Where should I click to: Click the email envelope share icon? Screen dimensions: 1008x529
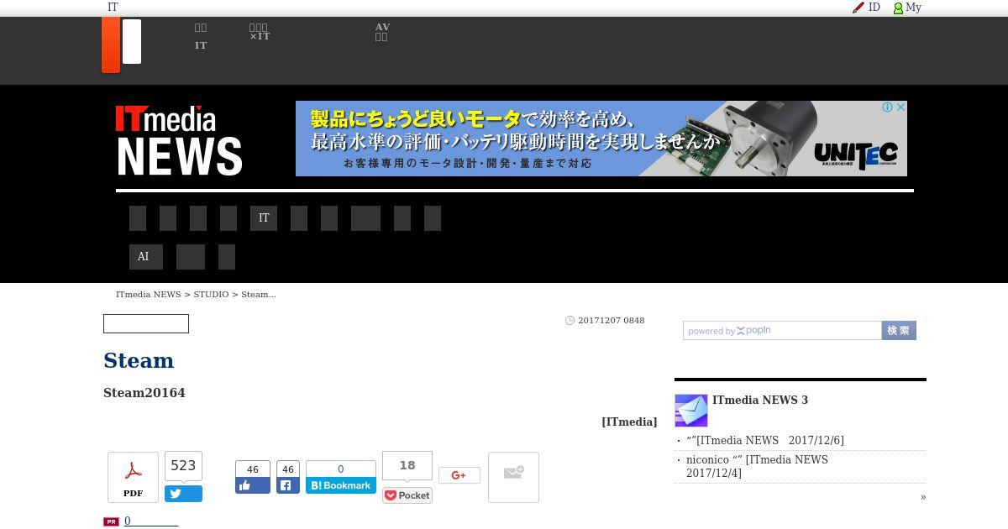tap(513, 477)
